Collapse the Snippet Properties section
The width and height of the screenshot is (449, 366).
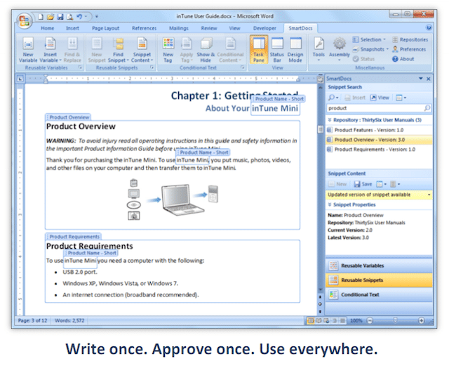tap(330, 204)
